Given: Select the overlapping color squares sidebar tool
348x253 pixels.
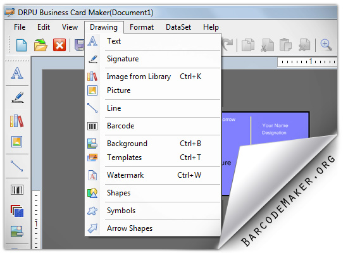Looking at the screenshot, I should click(17, 211).
